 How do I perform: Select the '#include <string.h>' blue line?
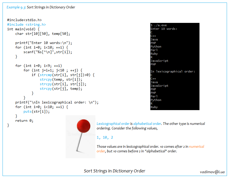pos(26,24)
